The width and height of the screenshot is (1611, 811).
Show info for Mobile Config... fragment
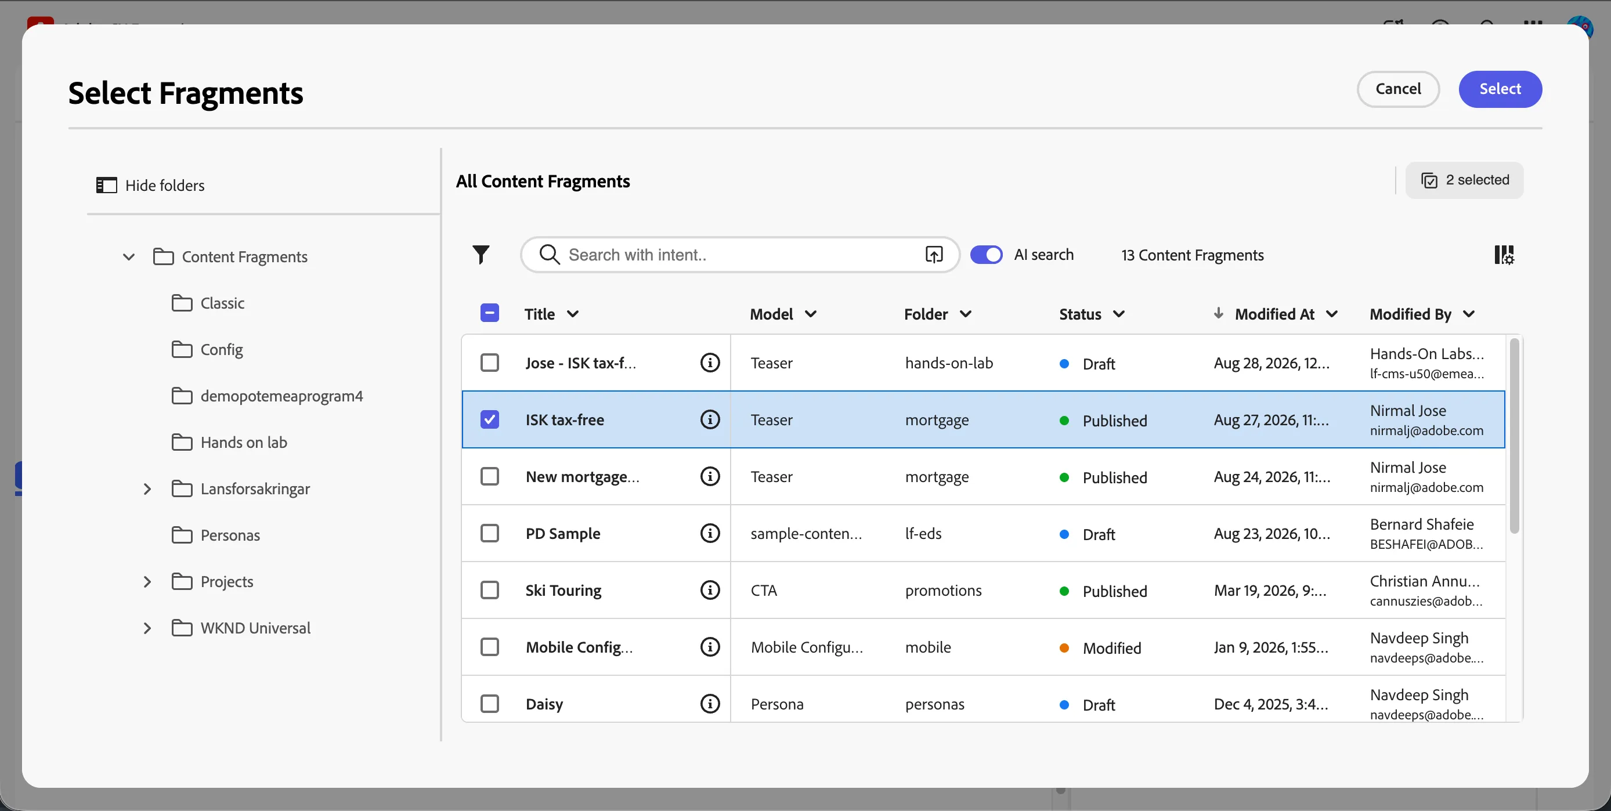pos(710,647)
